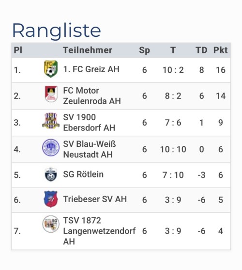The height and width of the screenshot is (270, 242).
Task: Click the Teilnehmer column header
Action: 88,50
